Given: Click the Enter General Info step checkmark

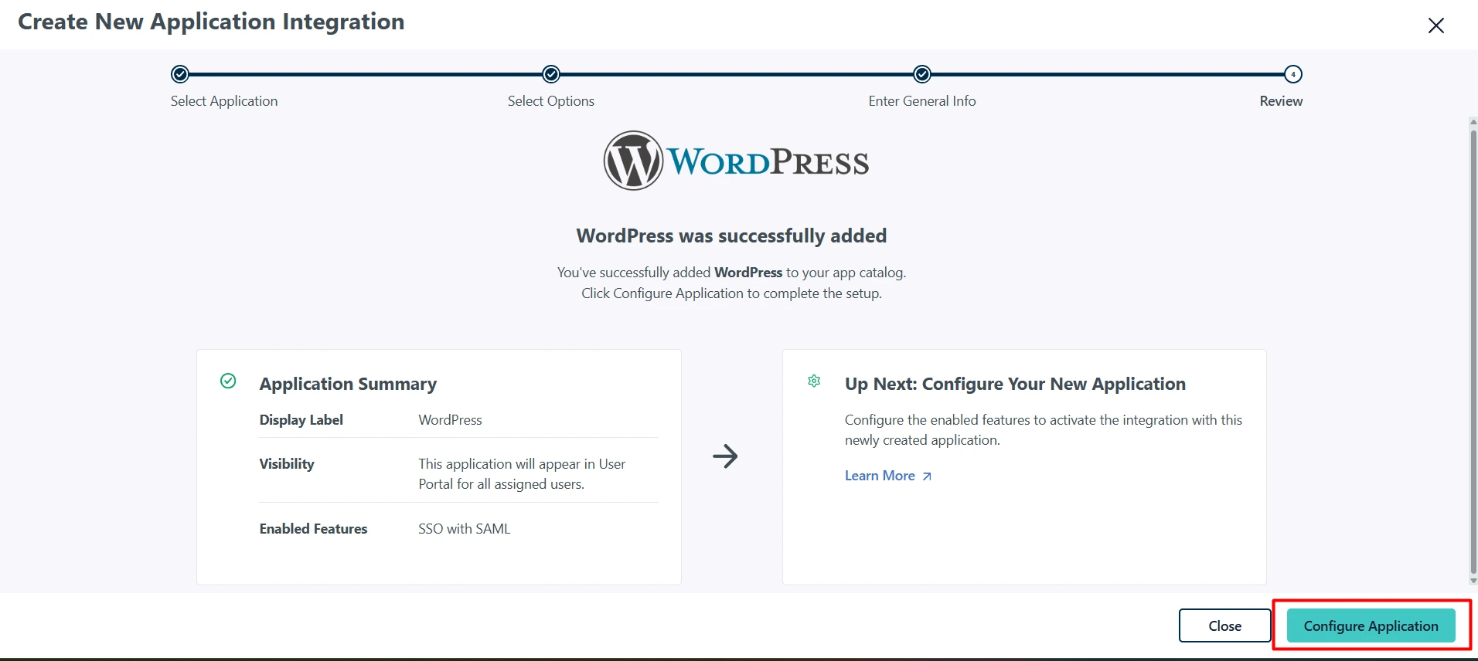Looking at the screenshot, I should [x=922, y=74].
